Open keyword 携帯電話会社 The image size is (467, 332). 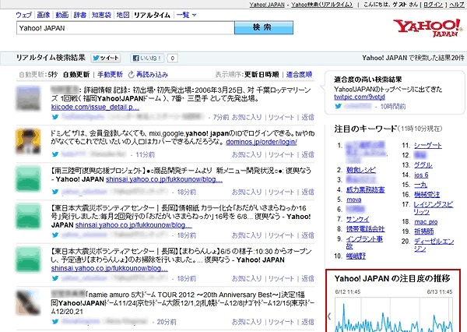click(x=366, y=229)
